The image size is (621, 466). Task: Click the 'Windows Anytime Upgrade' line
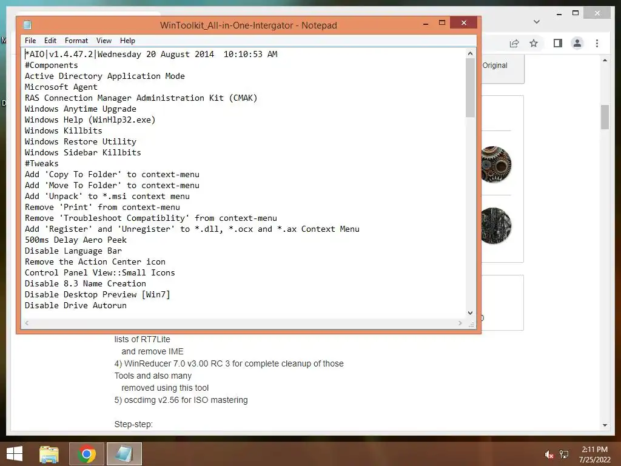(x=81, y=109)
